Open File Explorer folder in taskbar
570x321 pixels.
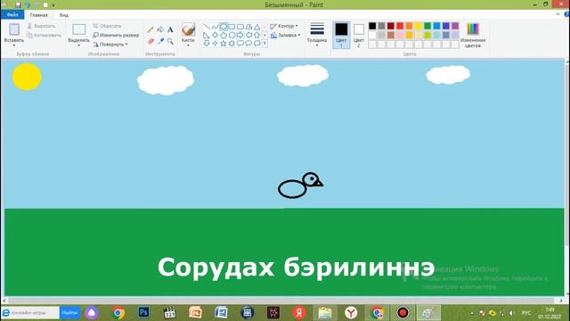pos(324,313)
